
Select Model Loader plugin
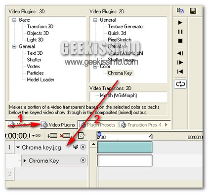click(x=41, y=79)
